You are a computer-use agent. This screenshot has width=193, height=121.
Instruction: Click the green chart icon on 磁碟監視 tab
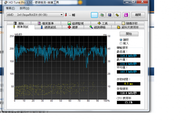pyautogui.click(x=69, y=23)
